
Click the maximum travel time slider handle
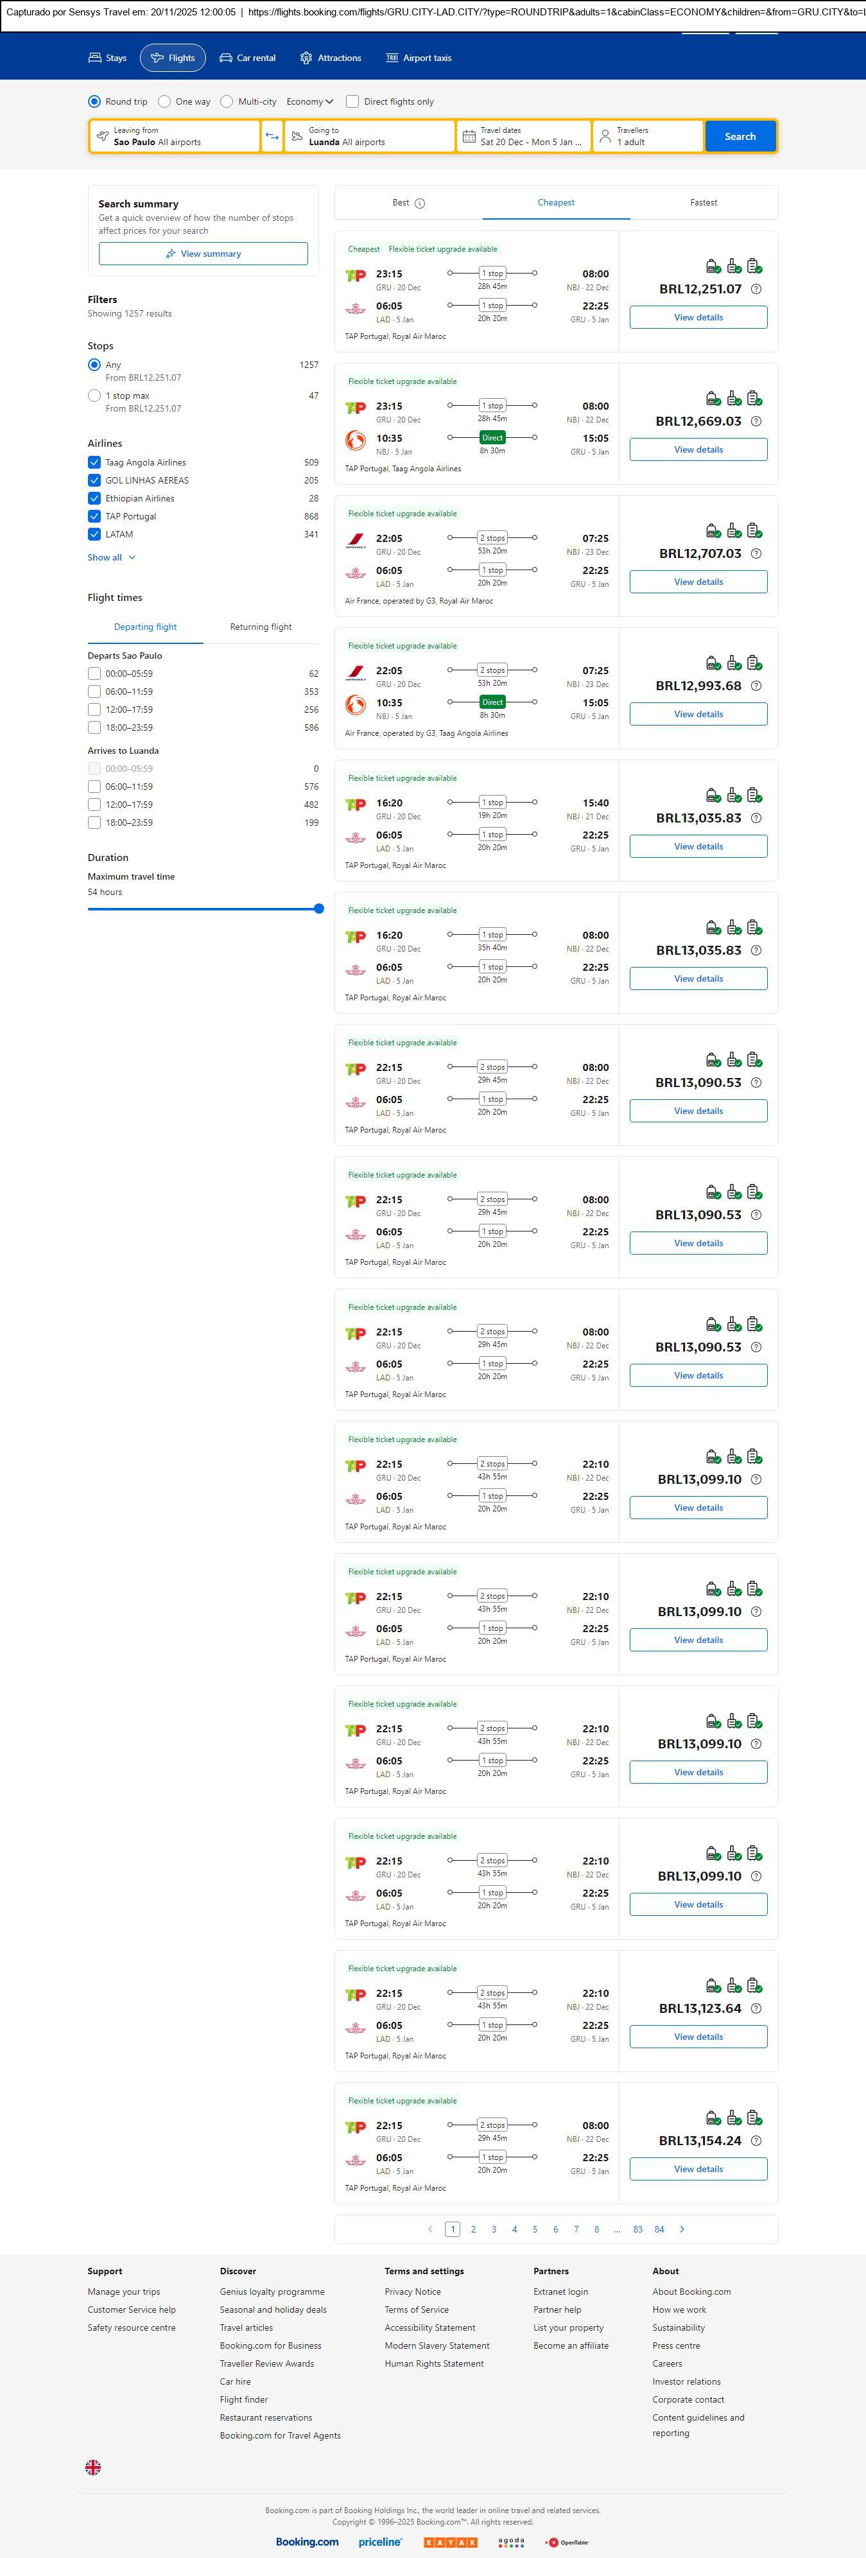click(x=319, y=909)
